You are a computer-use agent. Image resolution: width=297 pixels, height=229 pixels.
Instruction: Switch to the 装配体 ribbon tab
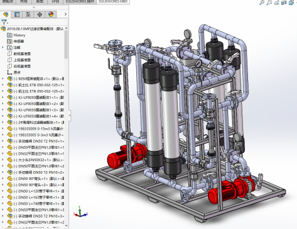click(8, 1)
